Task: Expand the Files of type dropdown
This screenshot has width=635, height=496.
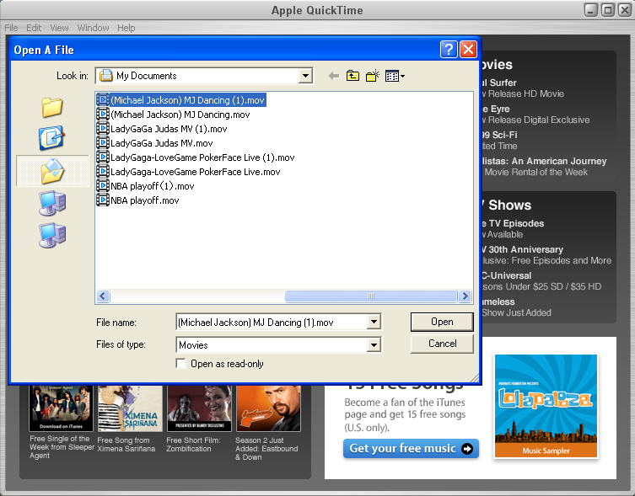Action: click(374, 344)
